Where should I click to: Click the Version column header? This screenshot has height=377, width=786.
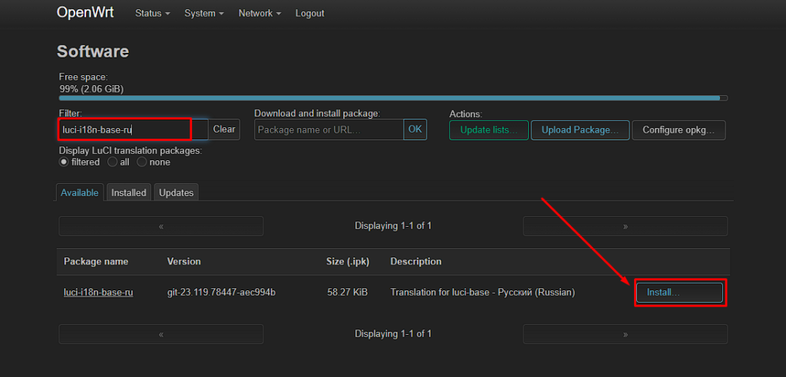(184, 261)
